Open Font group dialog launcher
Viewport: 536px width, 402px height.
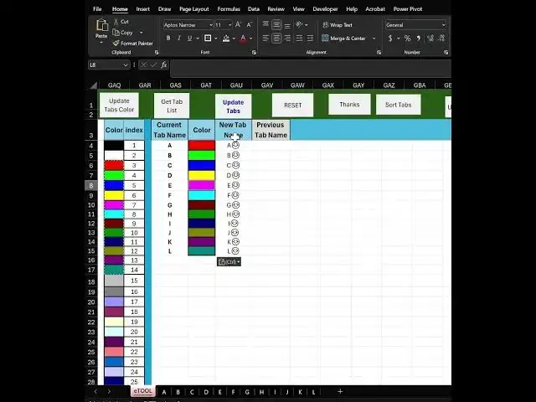tap(254, 52)
